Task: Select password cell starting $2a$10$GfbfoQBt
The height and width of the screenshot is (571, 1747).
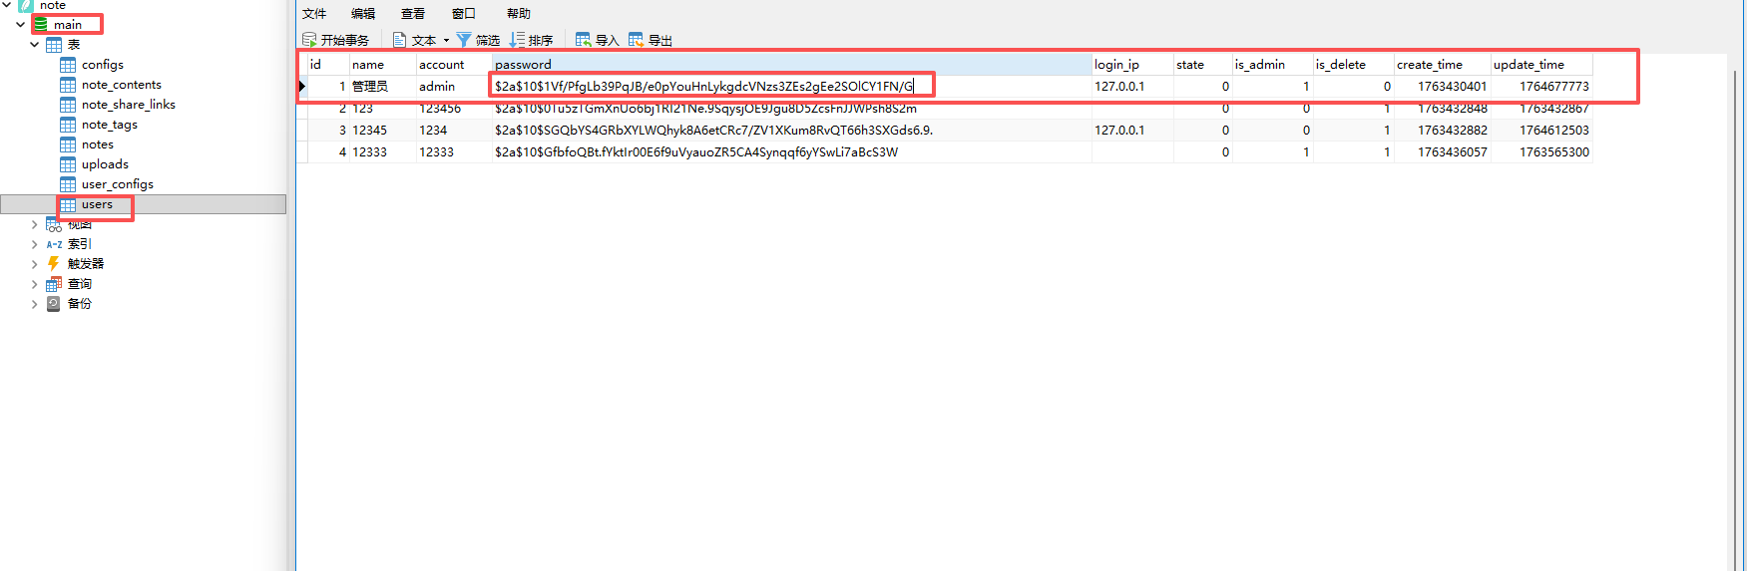Action: pyautogui.click(x=792, y=152)
